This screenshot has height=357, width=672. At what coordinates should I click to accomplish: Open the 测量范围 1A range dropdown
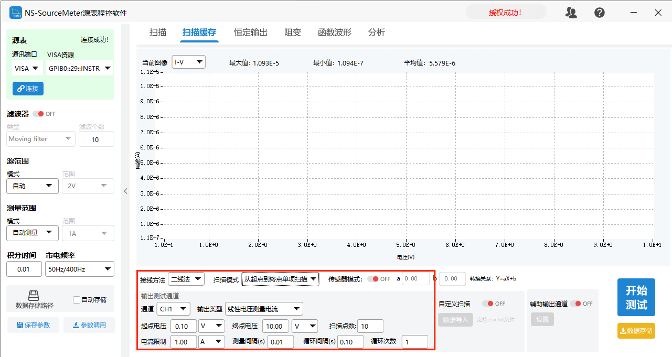tap(88, 233)
